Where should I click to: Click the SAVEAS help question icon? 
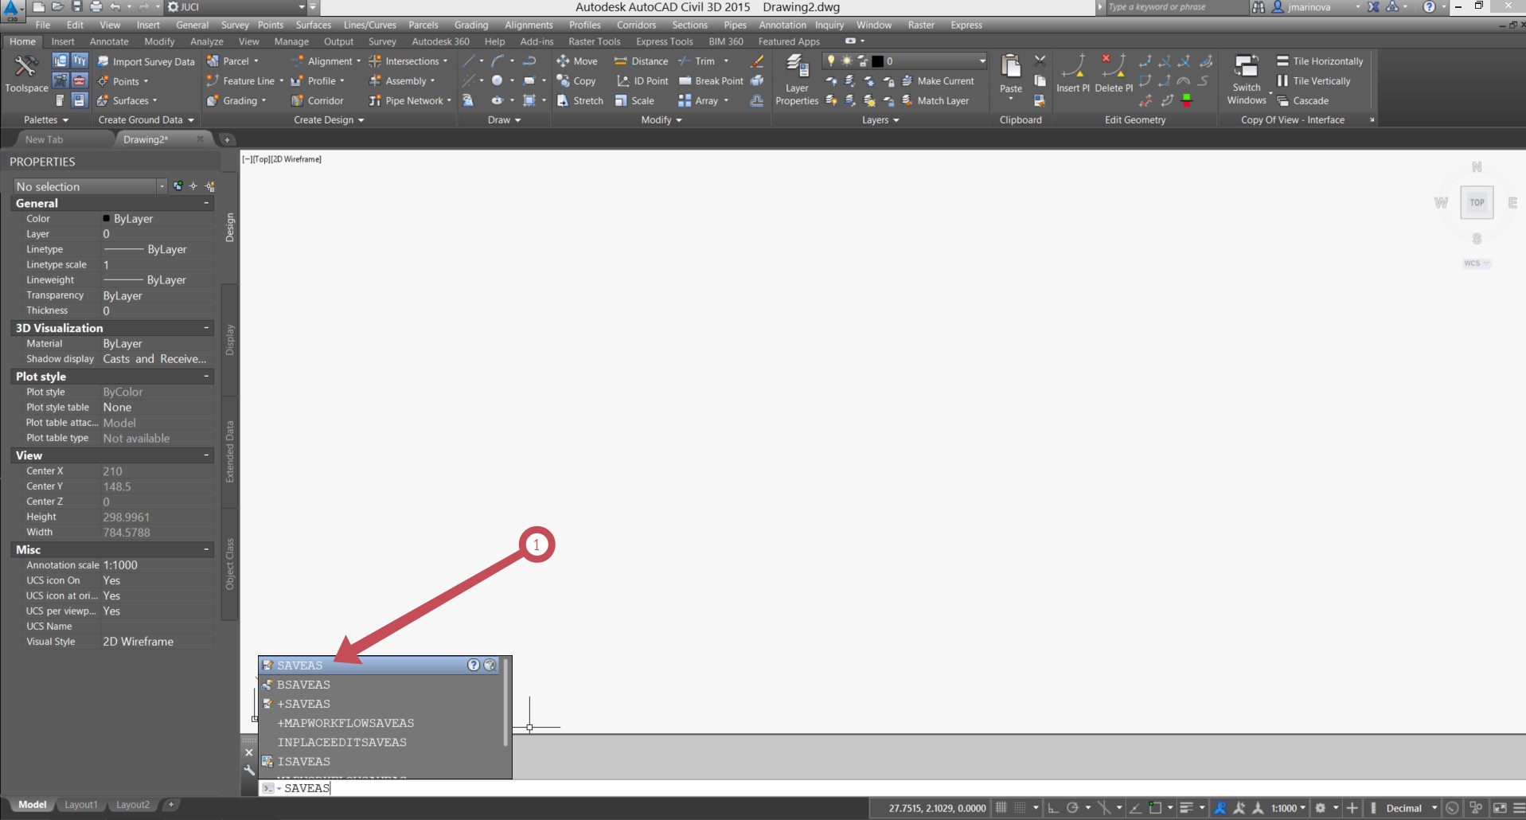473,665
